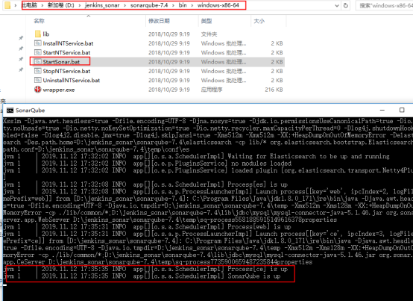Screen dimensions: 413x301
Task: Minimize the SonarQube console window
Action: 382,110
